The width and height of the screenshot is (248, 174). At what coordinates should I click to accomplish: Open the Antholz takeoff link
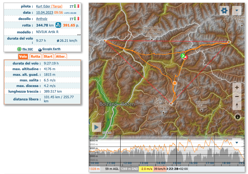tap(42, 19)
